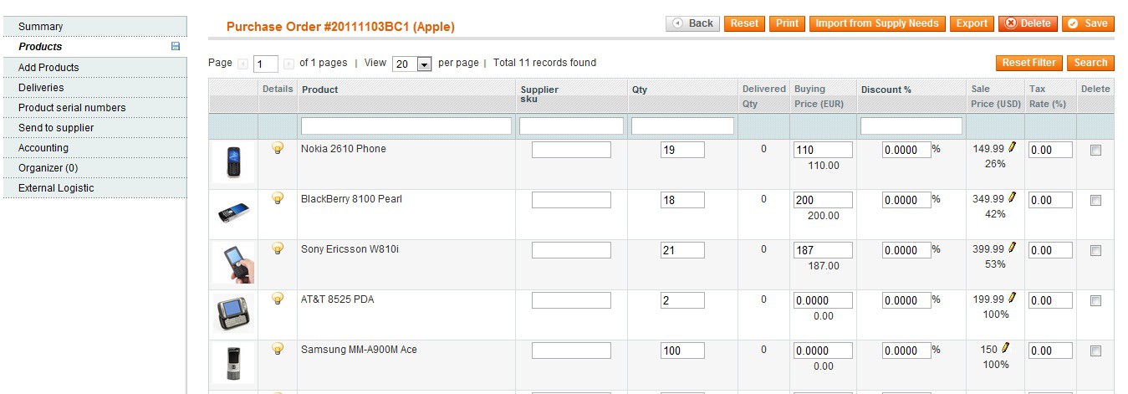
Task: Click Nokia 2610 Phone thumbnail image
Action: [x=233, y=162]
